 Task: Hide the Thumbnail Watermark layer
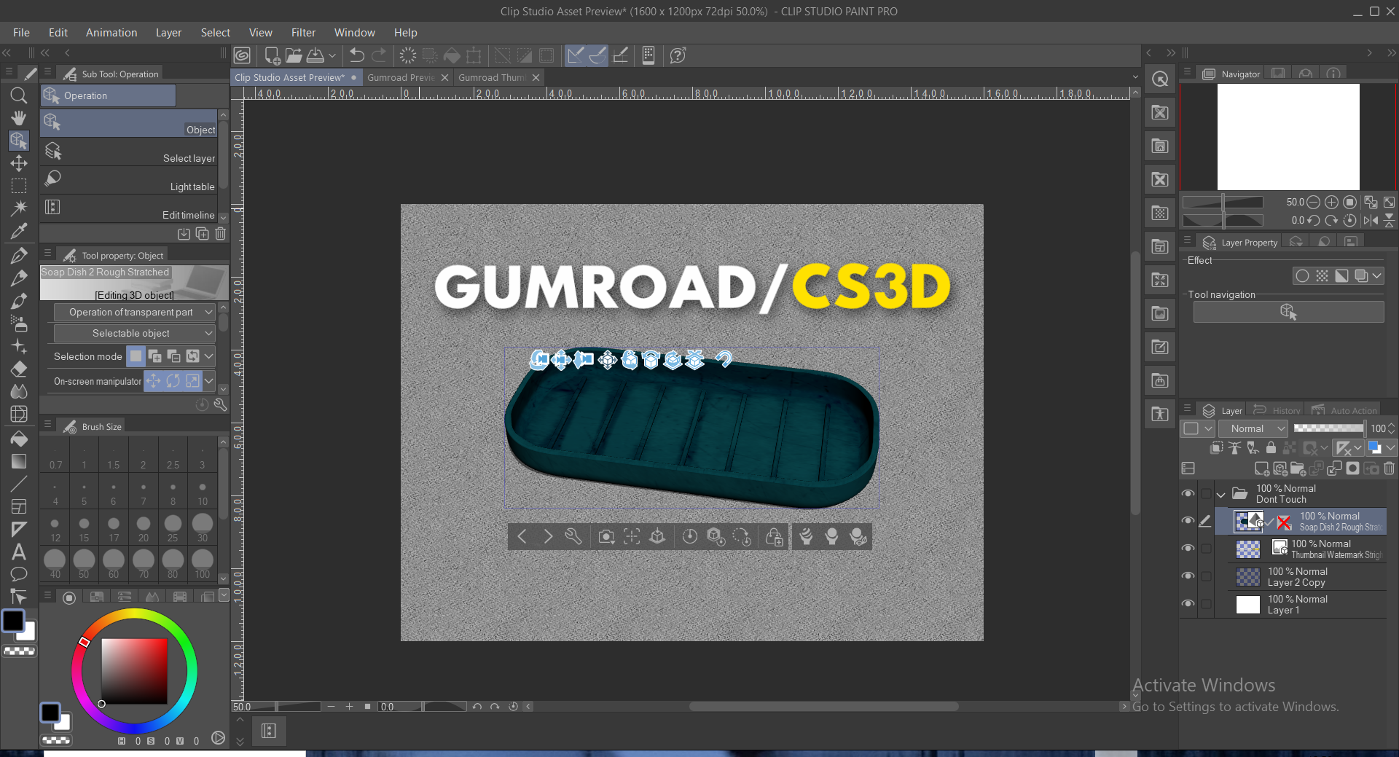[x=1188, y=549]
